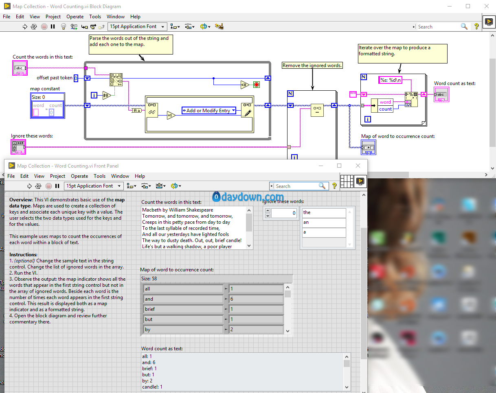496x393 pixels.
Task: Open block diagram font dropdown
Action: [x=137, y=26]
